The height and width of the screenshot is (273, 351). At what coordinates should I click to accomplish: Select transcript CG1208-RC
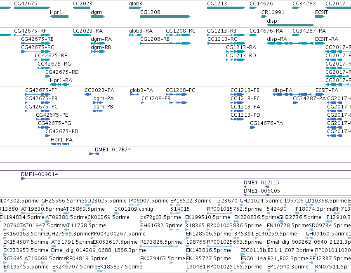click(x=178, y=35)
